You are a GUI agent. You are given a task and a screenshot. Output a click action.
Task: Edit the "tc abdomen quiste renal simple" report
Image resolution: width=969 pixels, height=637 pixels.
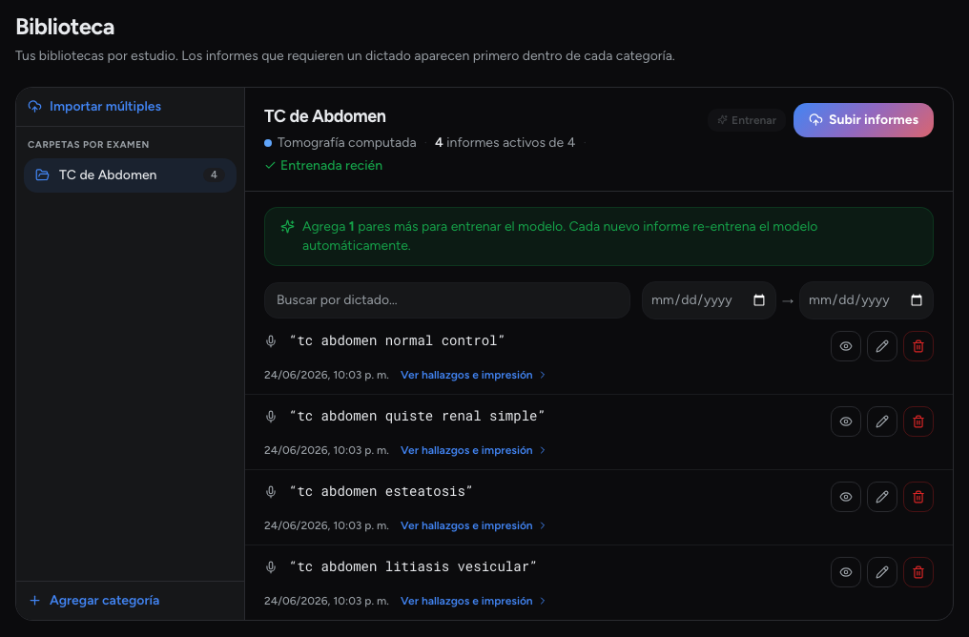[882, 421]
